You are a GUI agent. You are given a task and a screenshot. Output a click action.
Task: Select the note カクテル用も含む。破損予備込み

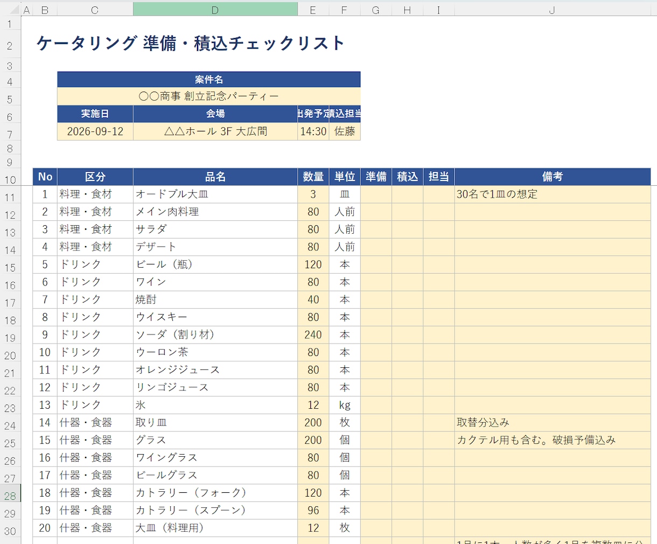pos(553,440)
